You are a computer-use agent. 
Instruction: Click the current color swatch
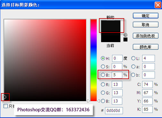click(111, 37)
